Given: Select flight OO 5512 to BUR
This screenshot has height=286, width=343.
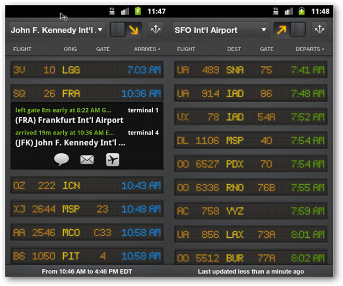Looking at the screenshot, I should click(251, 258).
